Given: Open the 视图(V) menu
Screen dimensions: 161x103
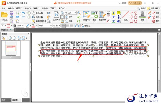Looking at the screenshot, I should click(x=19, y=8).
